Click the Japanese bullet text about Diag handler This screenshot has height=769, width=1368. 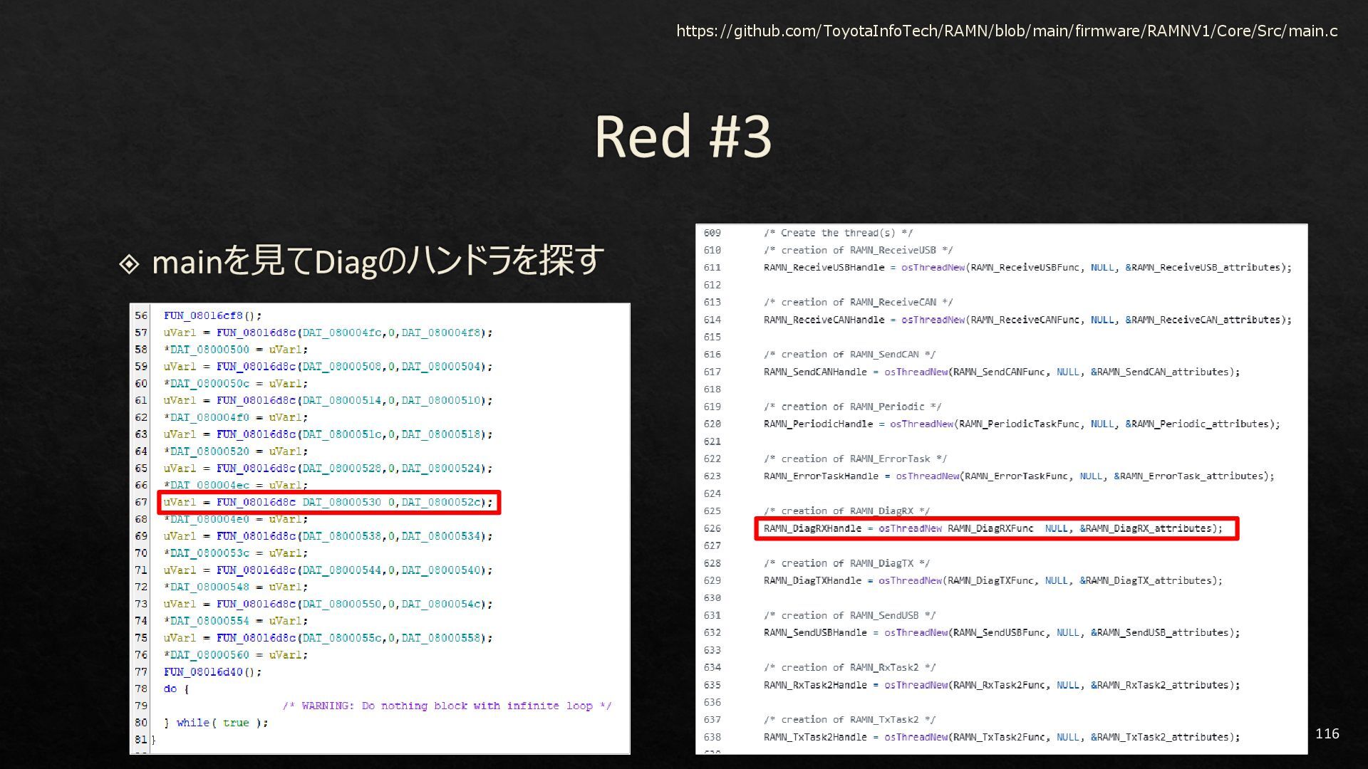378,261
